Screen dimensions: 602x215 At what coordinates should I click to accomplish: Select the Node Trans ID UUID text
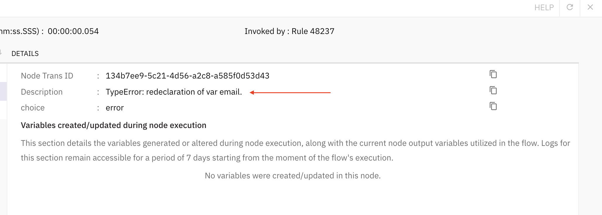[x=187, y=76]
